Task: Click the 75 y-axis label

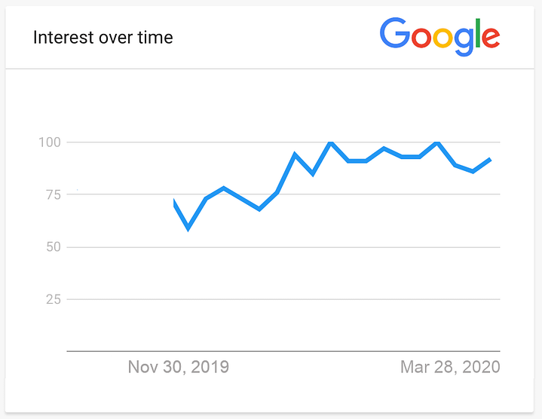Action: 54,195
